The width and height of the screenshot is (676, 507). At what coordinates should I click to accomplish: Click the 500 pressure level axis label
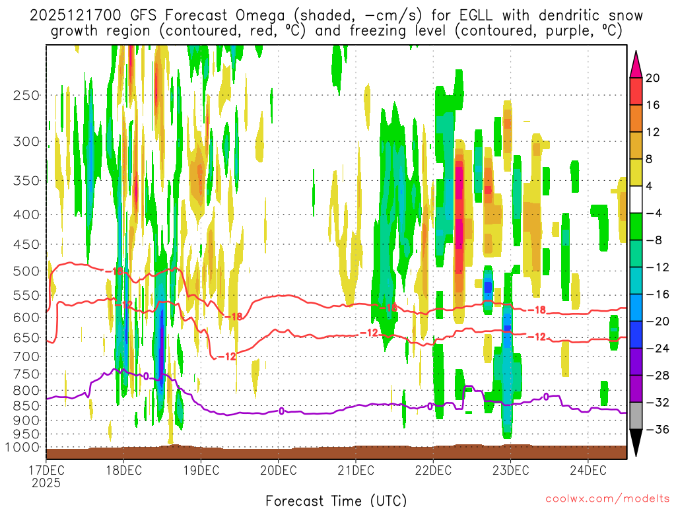[26, 271]
